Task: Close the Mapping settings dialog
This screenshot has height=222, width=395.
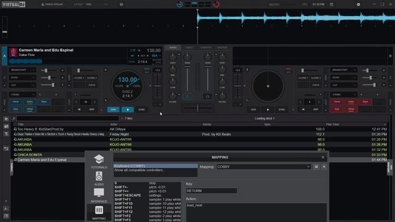Action: [x=323, y=157]
